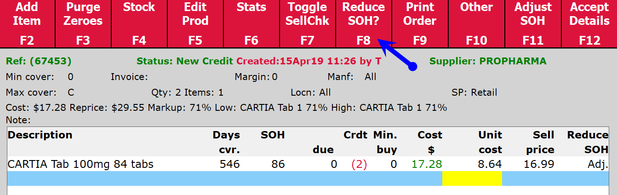The height and width of the screenshot is (195, 617).
Task: Open the Other F10 menu button
Action: pos(476,23)
